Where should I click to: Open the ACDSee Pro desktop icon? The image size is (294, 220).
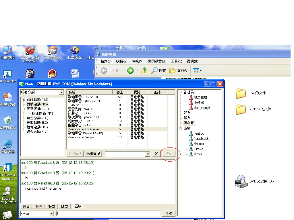(x=53, y=53)
